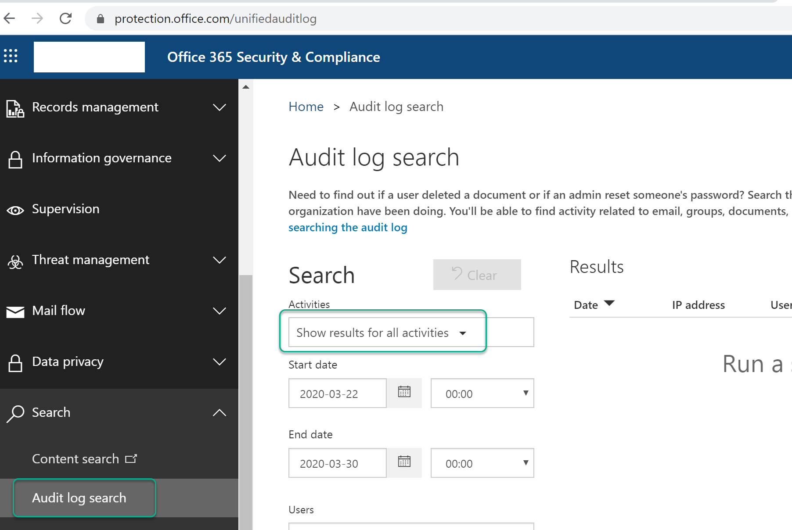Collapse the Search section chevron

(220, 412)
